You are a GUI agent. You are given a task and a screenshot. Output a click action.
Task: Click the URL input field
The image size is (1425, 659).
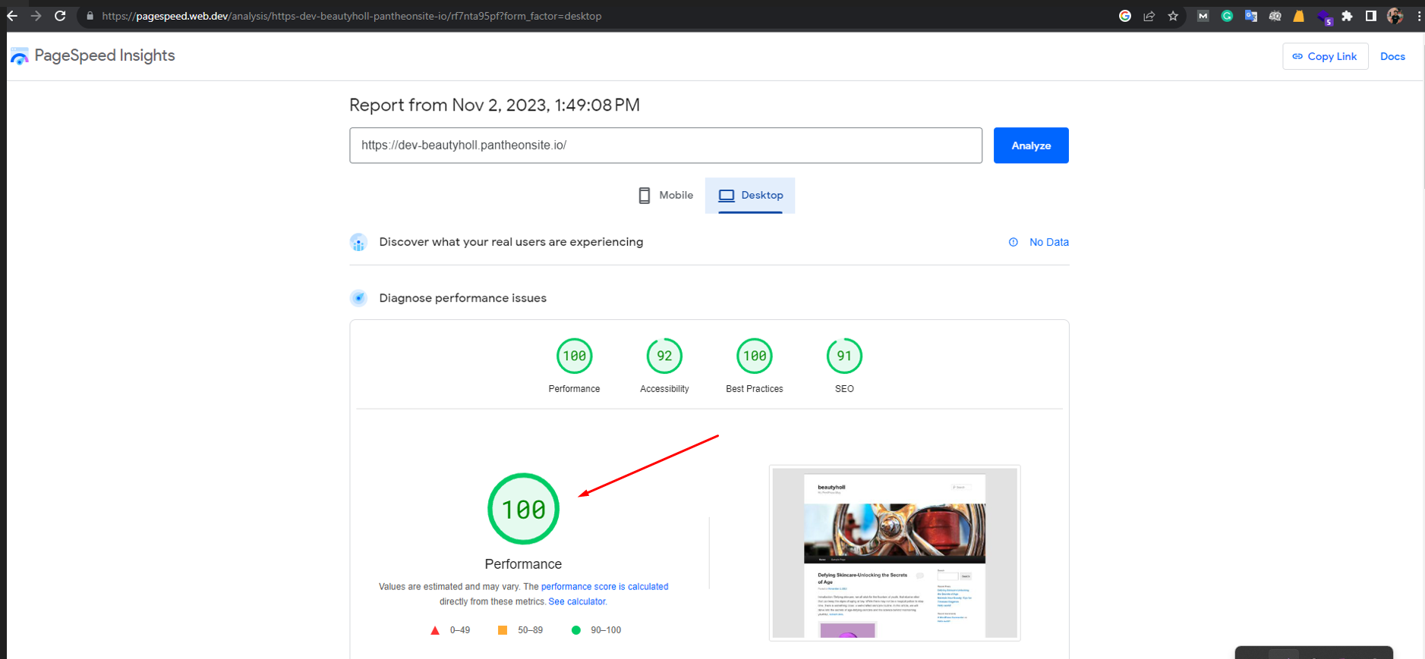pos(665,146)
